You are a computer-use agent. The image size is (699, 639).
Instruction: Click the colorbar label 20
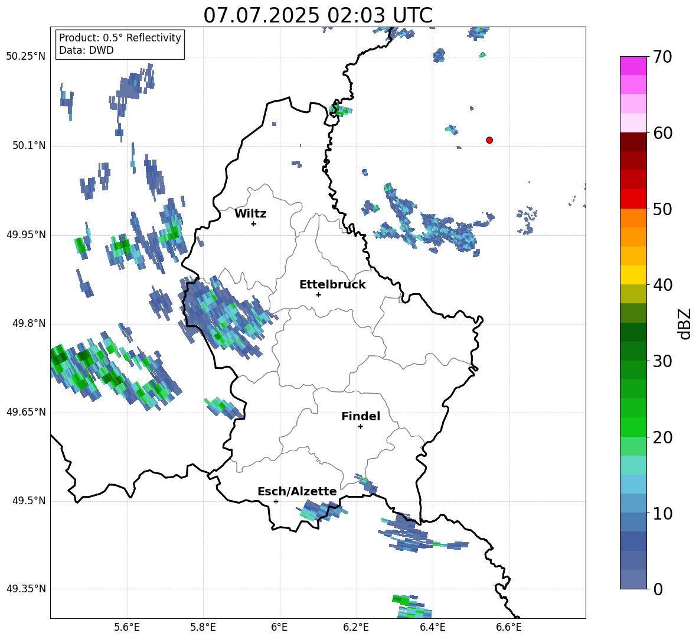[x=662, y=437]
